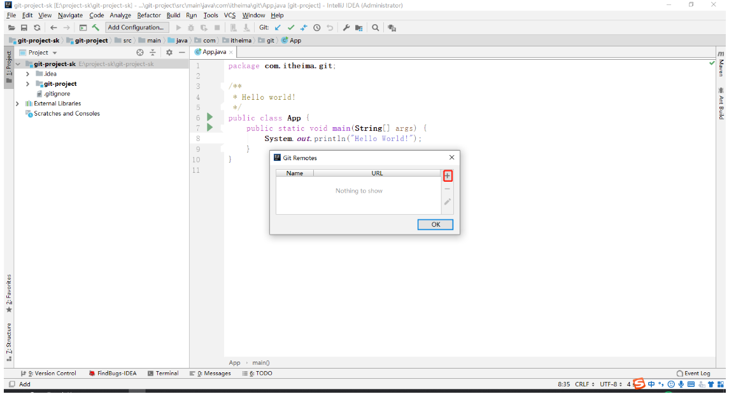The height and width of the screenshot is (394, 729).
Task: Close the Git Remotes dialog with X
Action: (x=451, y=158)
